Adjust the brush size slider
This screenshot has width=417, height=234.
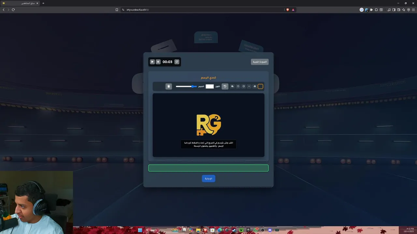[x=186, y=86]
